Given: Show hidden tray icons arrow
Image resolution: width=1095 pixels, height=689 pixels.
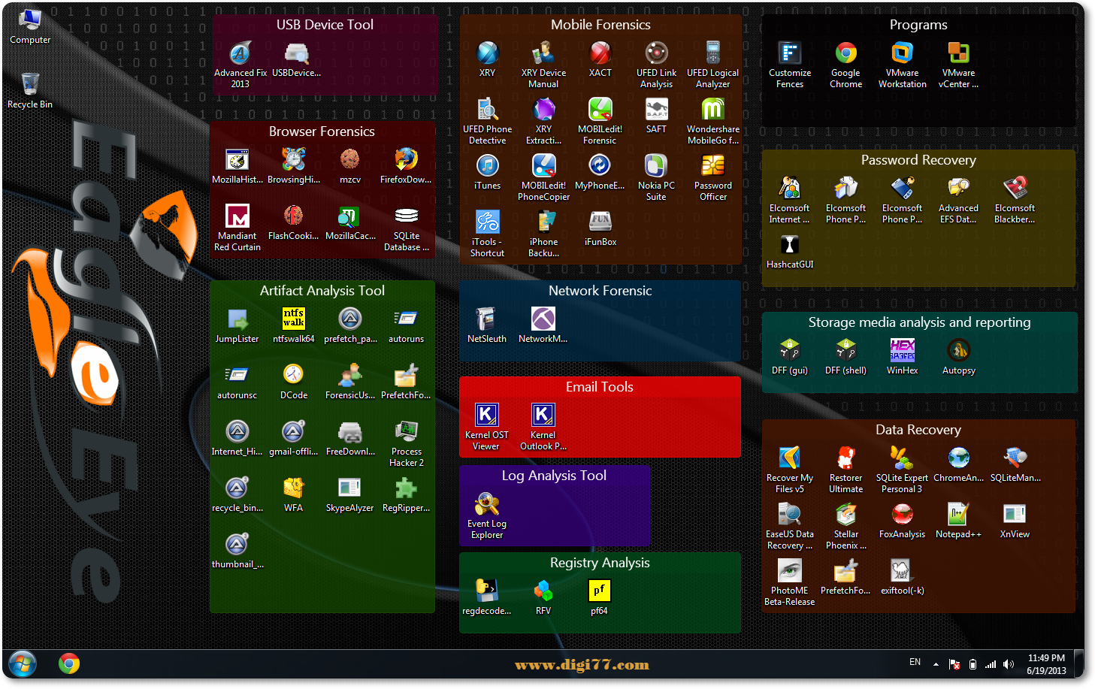Looking at the screenshot, I should point(936,664).
